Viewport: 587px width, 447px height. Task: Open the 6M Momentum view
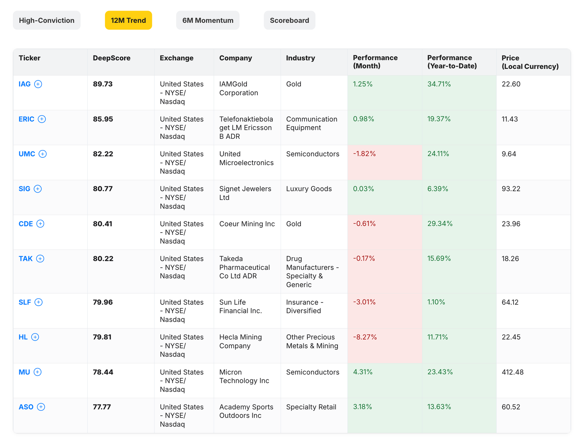coord(208,20)
